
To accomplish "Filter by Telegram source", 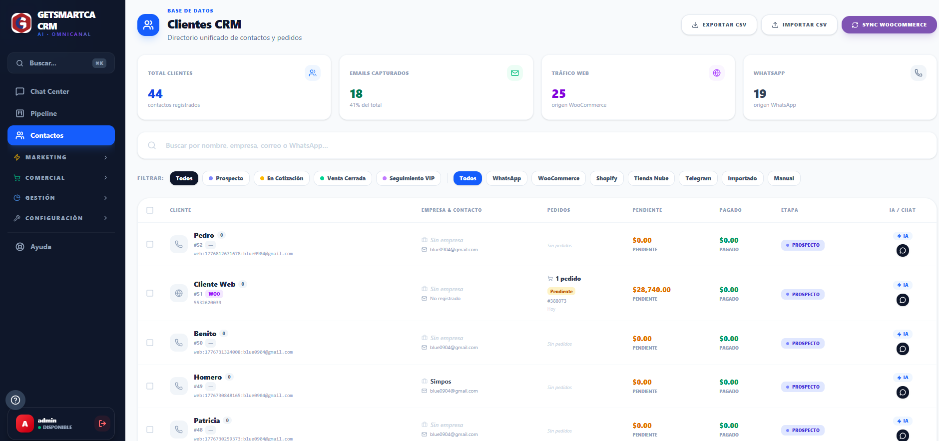I will [x=698, y=178].
